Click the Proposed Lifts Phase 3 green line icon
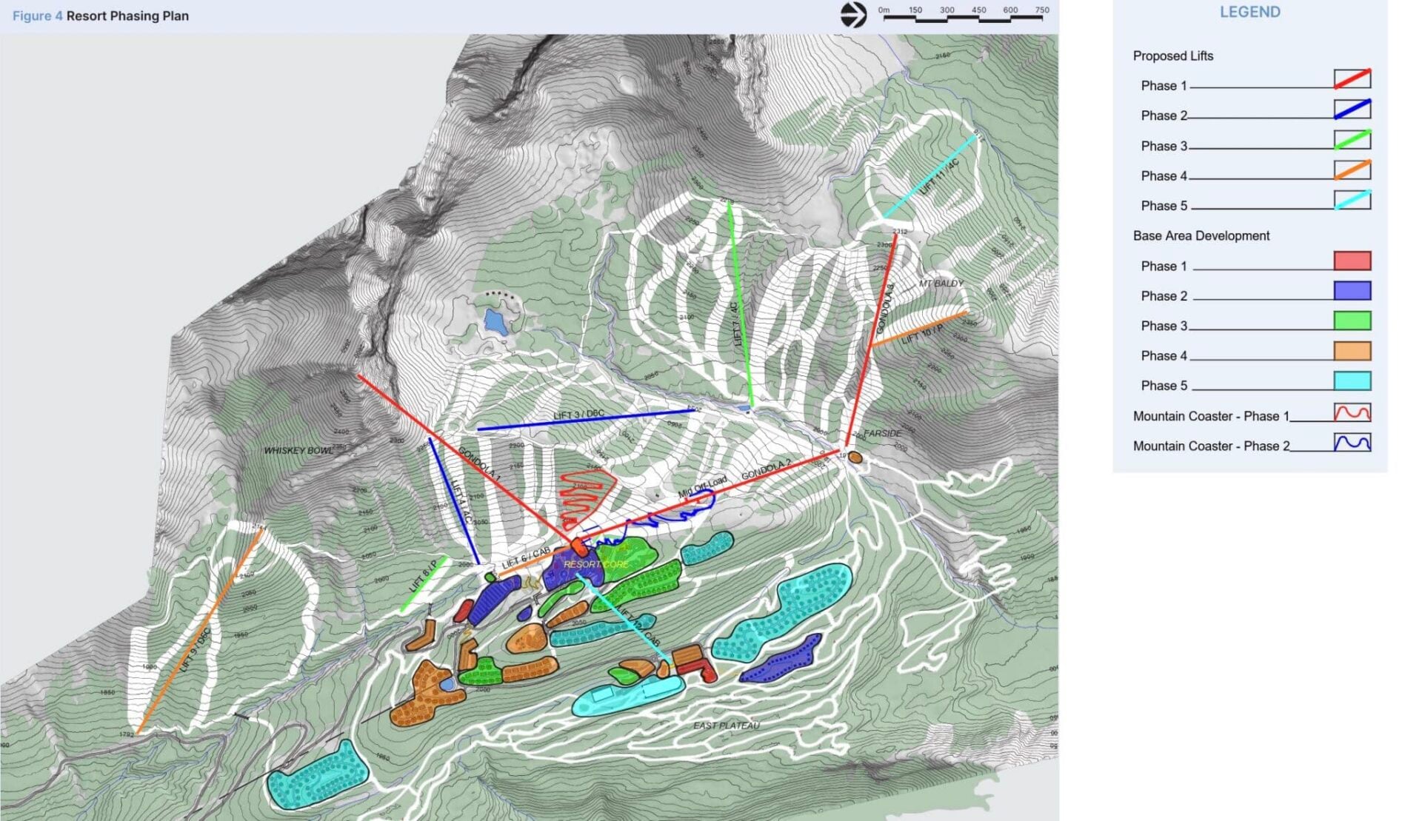Screen dimensions: 1422x821 click(1352, 139)
